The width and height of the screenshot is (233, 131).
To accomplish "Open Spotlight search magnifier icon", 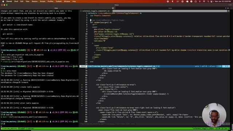I will coord(208,1).
